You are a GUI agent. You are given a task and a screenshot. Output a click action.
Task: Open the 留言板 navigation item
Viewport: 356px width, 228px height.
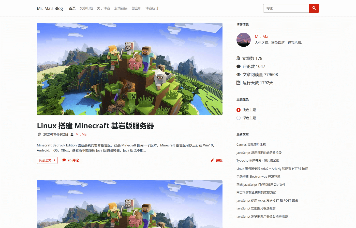(137, 8)
